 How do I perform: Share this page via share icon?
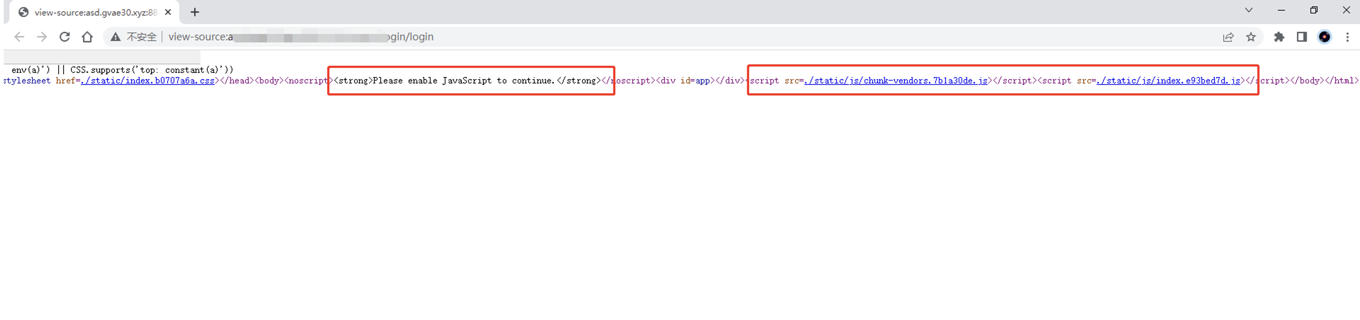point(1228,37)
